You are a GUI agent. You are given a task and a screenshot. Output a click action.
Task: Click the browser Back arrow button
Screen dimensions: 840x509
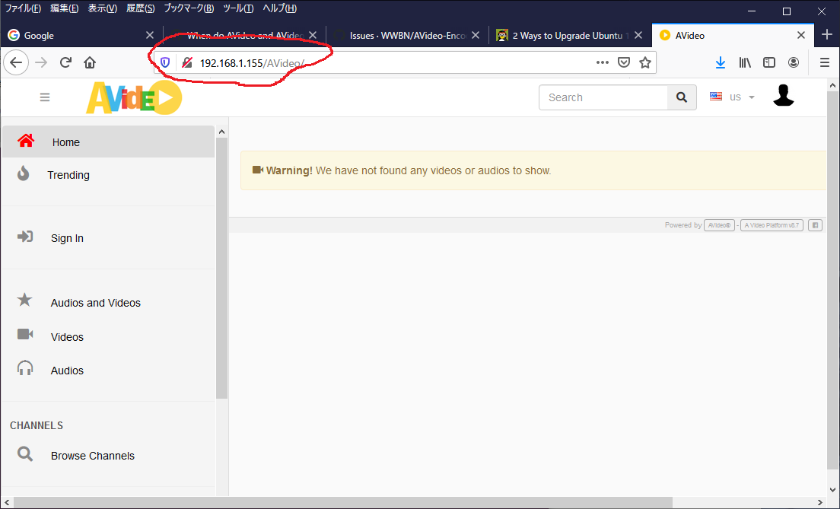pyautogui.click(x=16, y=62)
